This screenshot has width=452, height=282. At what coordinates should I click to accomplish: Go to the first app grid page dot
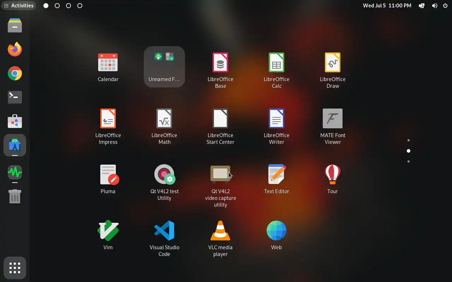(x=409, y=140)
